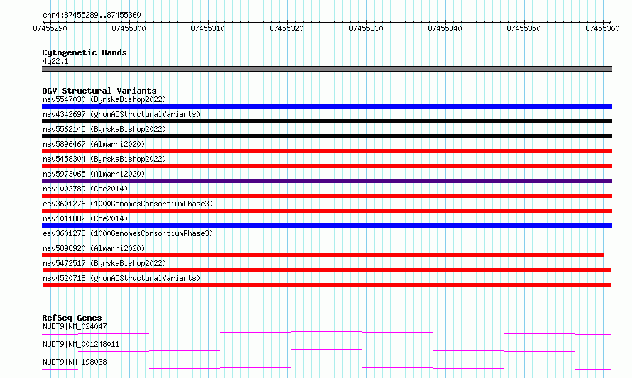Click the red bar under nsv5896467
Image resolution: width=632 pixels, height=378 pixels.
point(327,151)
